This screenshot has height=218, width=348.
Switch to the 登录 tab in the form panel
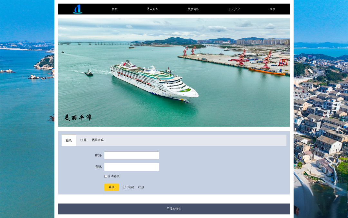point(69,140)
